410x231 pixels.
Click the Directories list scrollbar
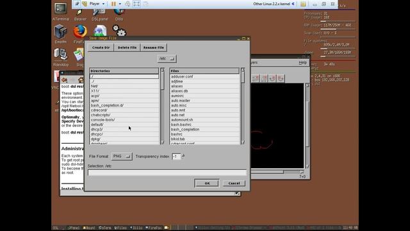[x=162, y=107]
